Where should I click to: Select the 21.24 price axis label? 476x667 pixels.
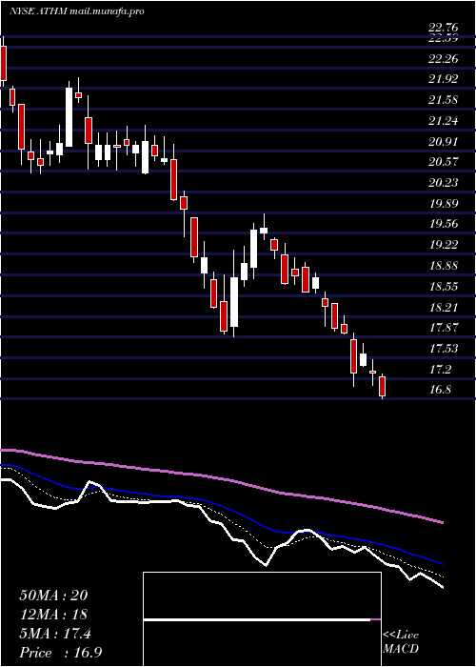(x=444, y=121)
